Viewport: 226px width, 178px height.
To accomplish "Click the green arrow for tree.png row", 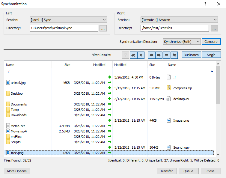I will coord(110,153).
